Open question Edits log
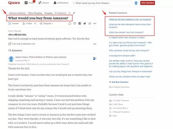 point(113,116)
